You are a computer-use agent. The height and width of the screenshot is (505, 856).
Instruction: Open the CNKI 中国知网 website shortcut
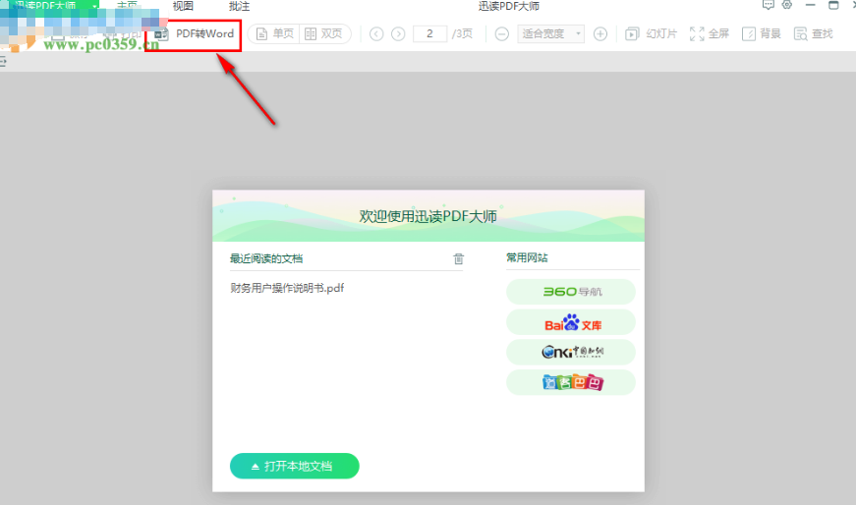point(571,352)
